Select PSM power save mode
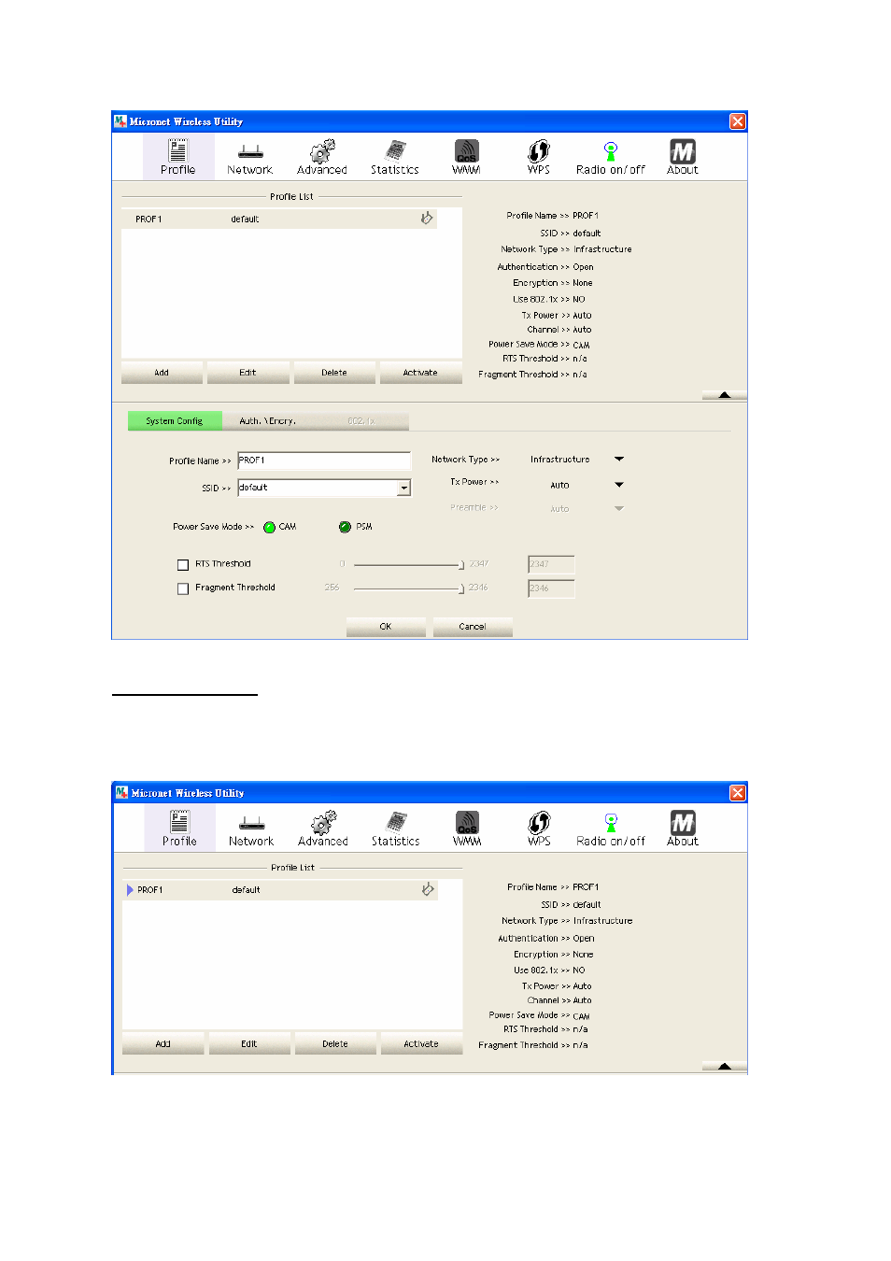891x1261 pixels. click(x=345, y=527)
